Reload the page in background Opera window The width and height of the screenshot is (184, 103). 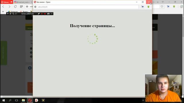coord(15,7)
